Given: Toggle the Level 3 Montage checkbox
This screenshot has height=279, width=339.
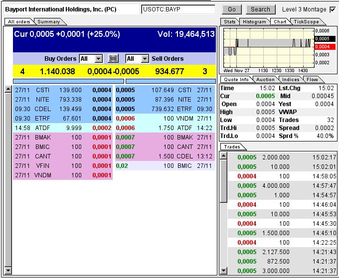Looking at the screenshot, I should pos(333,9).
